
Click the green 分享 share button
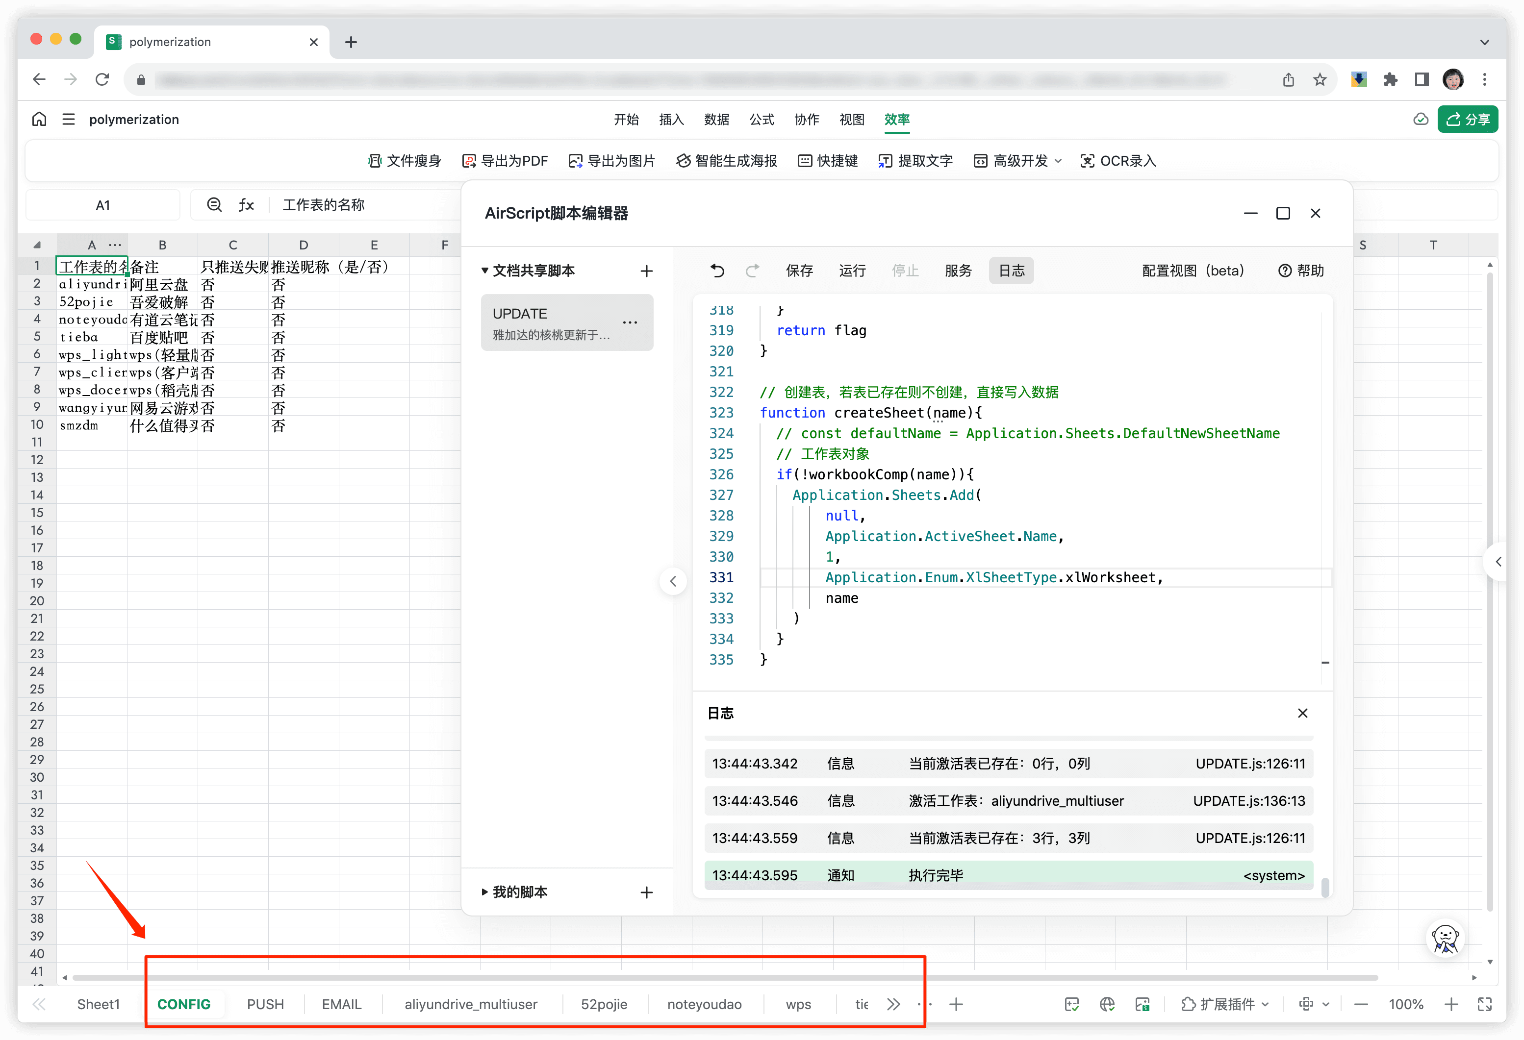[x=1468, y=119]
